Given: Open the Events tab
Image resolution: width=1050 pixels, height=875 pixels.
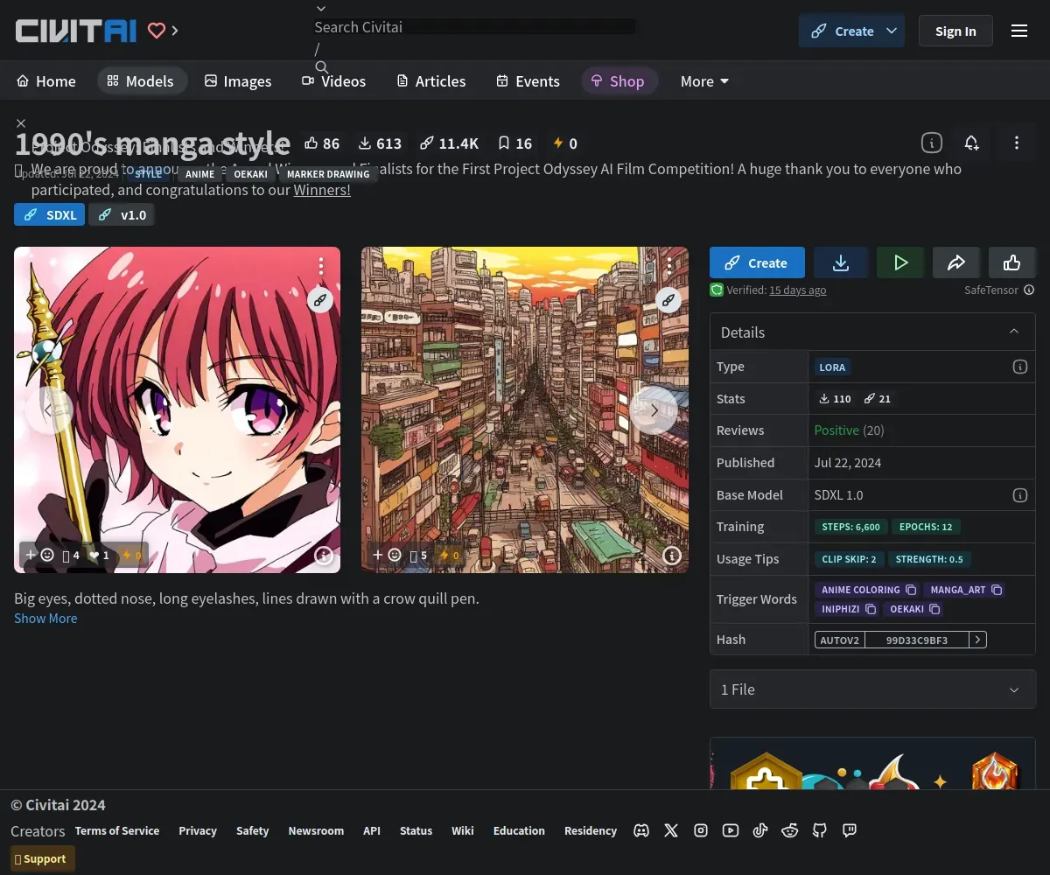Looking at the screenshot, I should coord(528,80).
